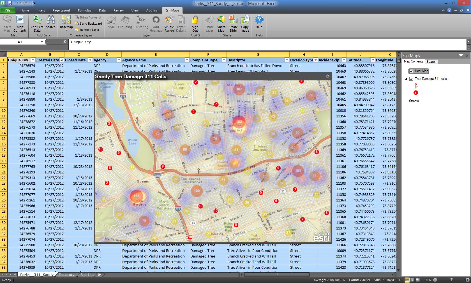Screen dimensions: 471x283
Task: Open the Name Box dropdown arrow
Action: pyautogui.click(x=42, y=42)
